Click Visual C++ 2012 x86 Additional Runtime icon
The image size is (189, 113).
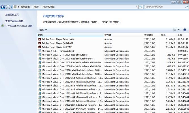[40, 86]
